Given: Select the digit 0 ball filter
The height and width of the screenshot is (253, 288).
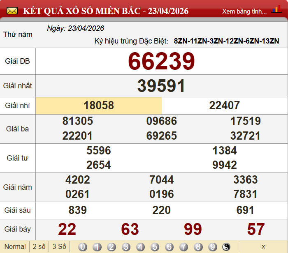Looking at the screenshot, I should pos(83,247).
